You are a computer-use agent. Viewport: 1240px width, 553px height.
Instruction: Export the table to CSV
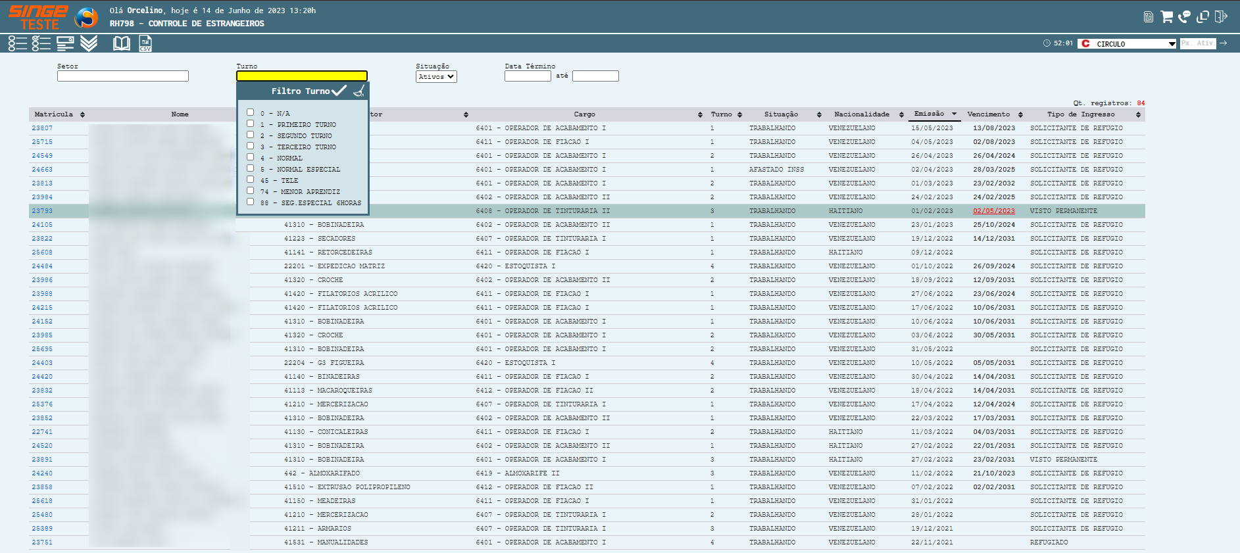[x=145, y=43]
